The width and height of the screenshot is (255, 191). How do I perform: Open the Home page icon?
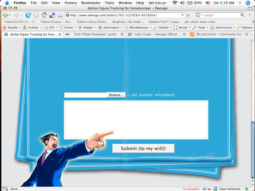click(x=44, y=15)
